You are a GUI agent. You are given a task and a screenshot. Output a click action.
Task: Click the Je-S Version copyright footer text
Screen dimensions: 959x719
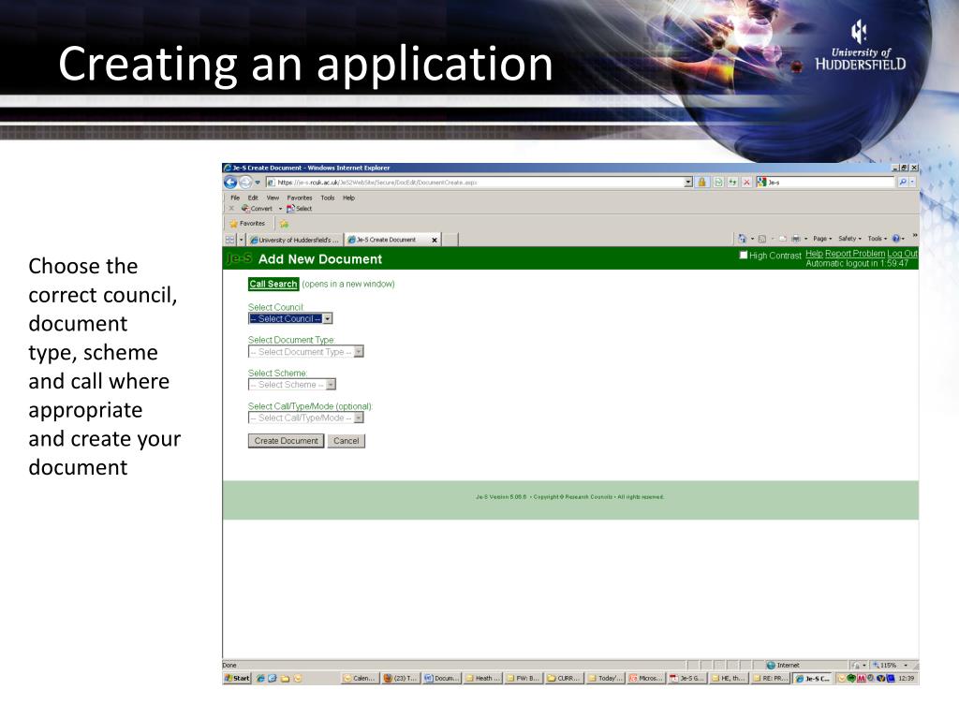pos(570,497)
